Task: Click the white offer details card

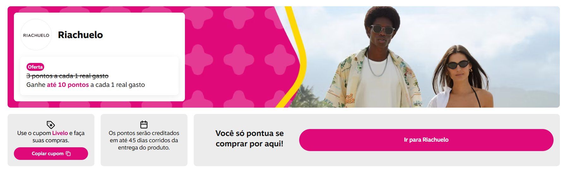Action: coord(99,76)
